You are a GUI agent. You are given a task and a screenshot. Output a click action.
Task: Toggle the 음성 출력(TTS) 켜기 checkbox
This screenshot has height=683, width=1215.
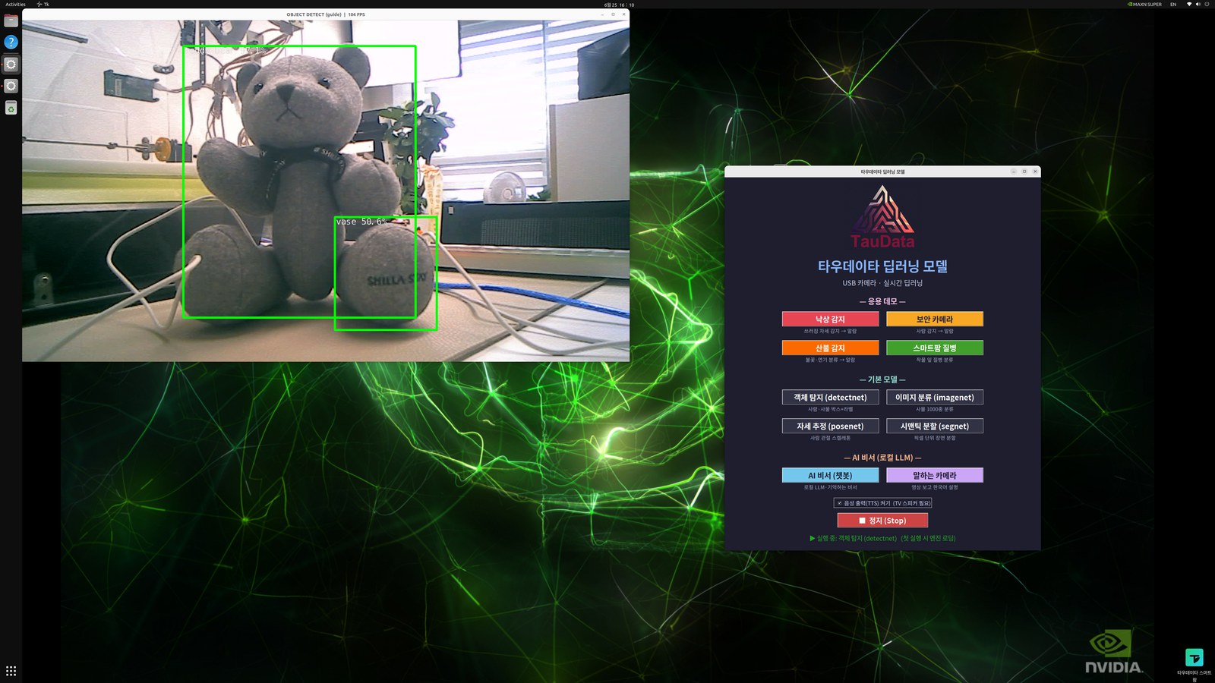(882, 502)
